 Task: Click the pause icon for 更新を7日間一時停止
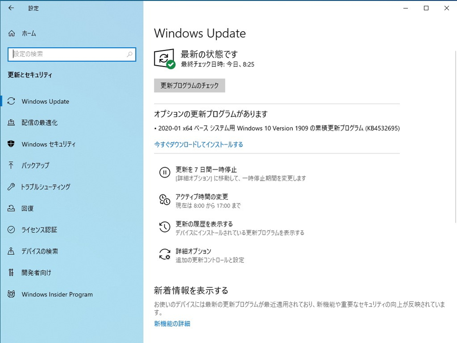(x=165, y=173)
